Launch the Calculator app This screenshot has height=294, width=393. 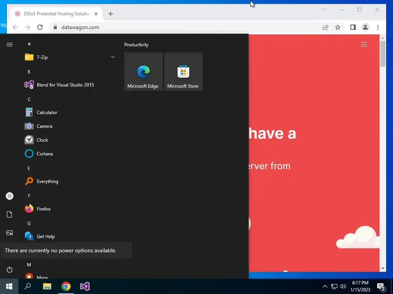click(70, 113)
